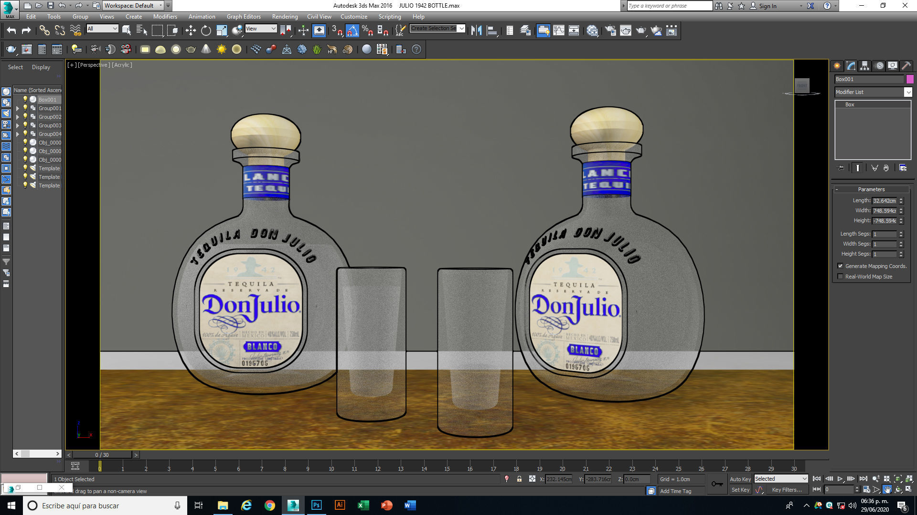
Task: Click the Auto Key button
Action: [740, 479]
